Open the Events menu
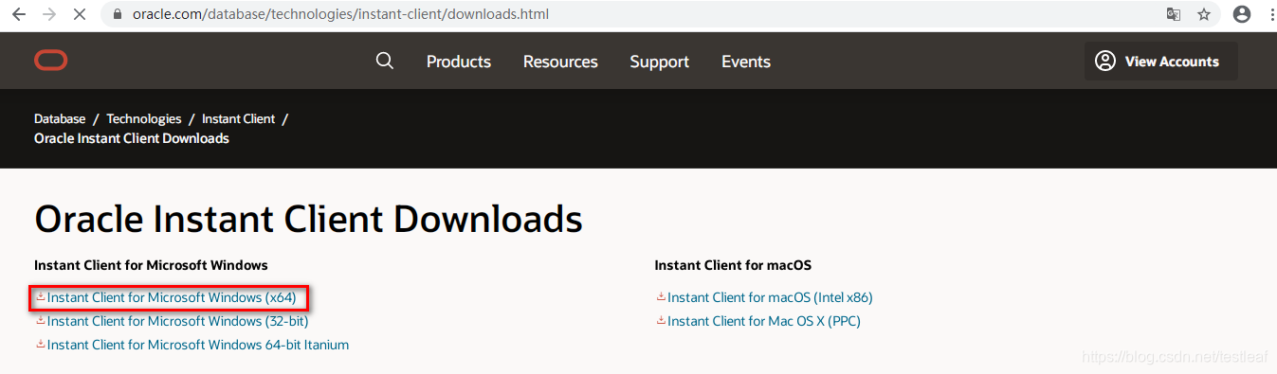The width and height of the screenshot is (1277, 374). point(746,62)
